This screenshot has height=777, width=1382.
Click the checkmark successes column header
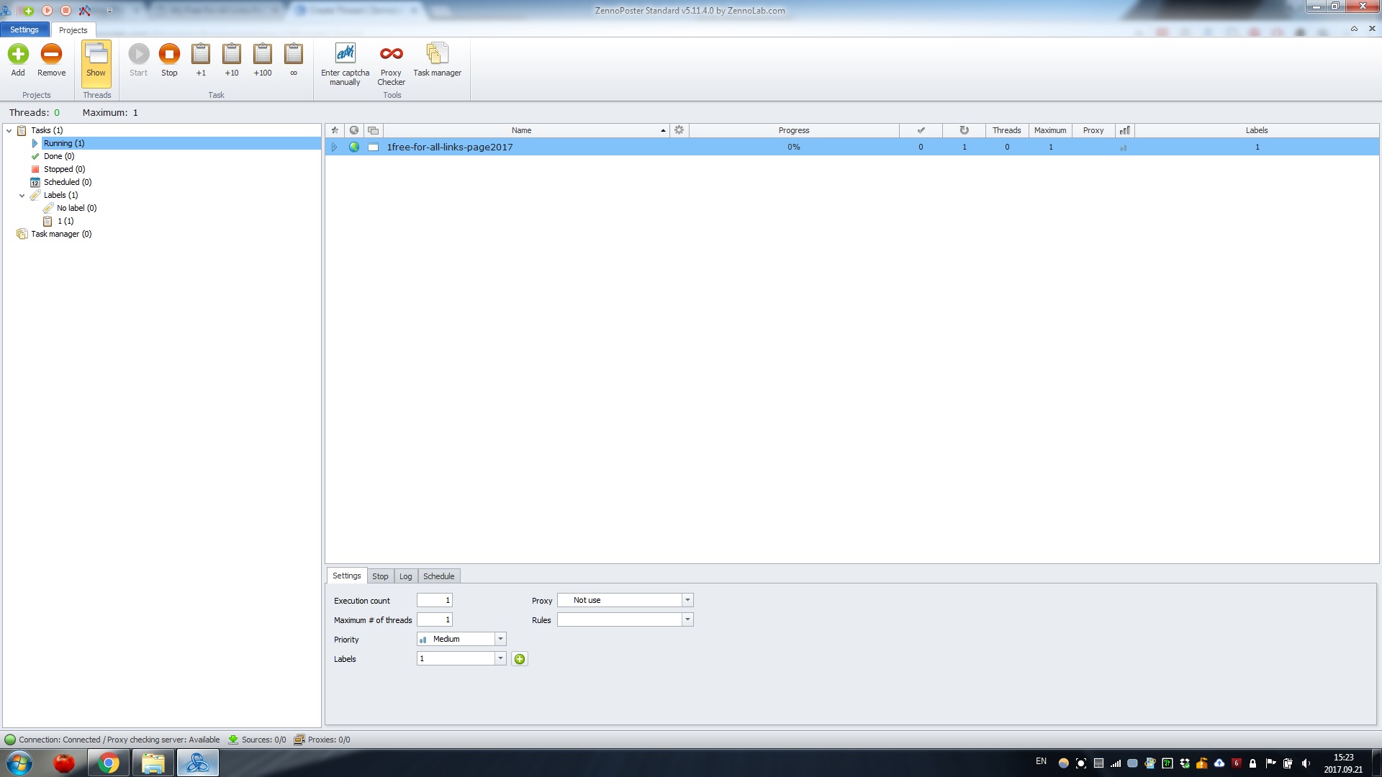[921, 130]
